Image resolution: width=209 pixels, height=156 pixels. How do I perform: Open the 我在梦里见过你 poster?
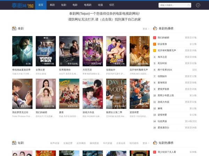[x=22, y=94]
